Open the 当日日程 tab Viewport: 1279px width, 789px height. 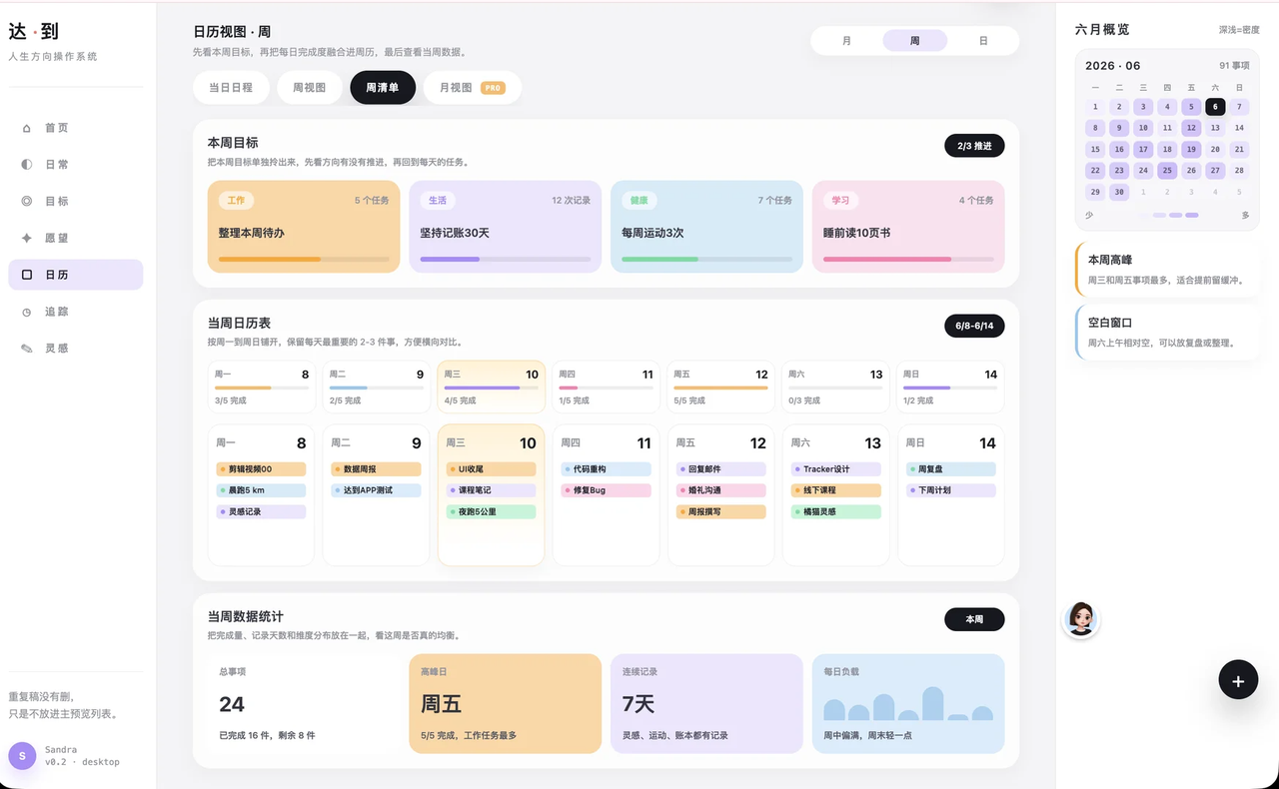click(231, 88)
